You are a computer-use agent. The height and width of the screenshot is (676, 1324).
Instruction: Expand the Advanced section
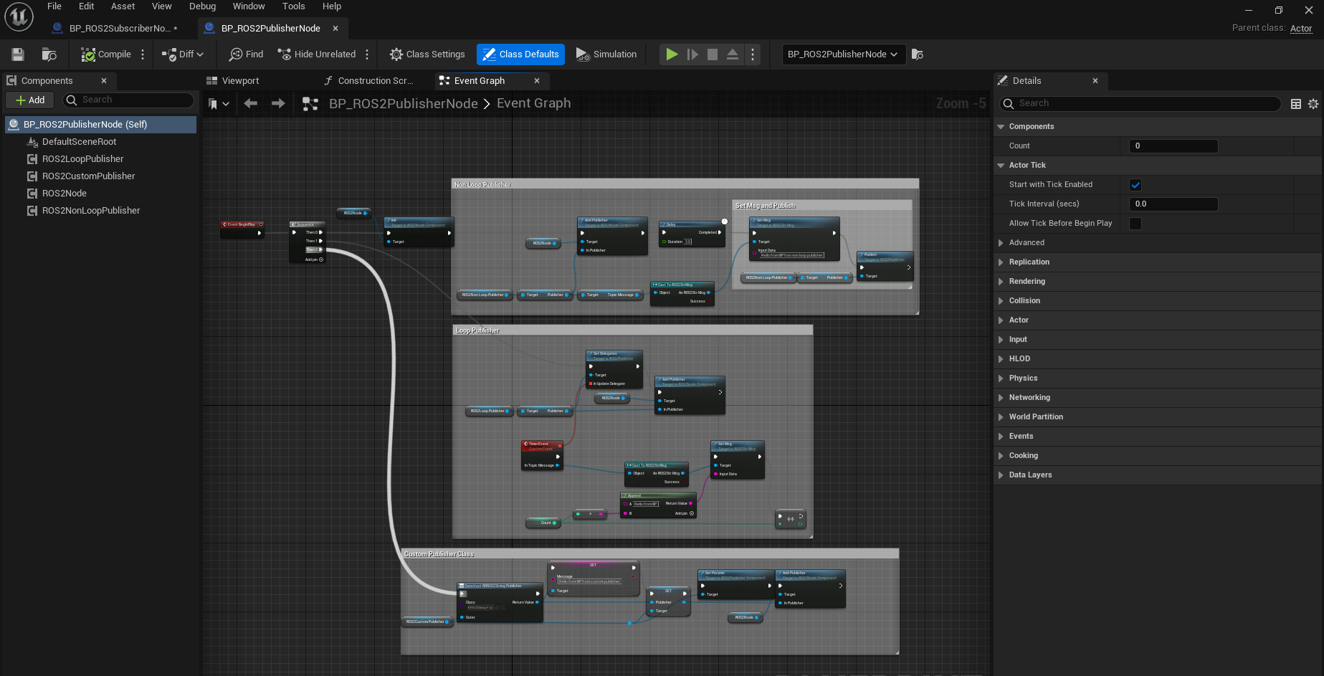tap(1001, 243)
